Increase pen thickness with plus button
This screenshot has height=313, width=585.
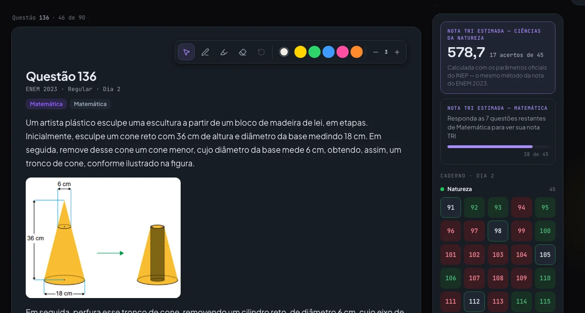click(x=397, y=52)
